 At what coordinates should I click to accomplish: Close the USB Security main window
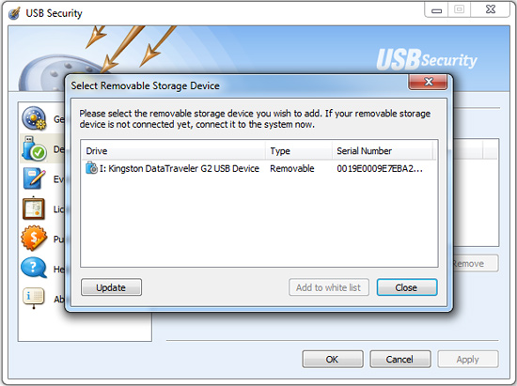pyautogui.click(x=491, y=9)
